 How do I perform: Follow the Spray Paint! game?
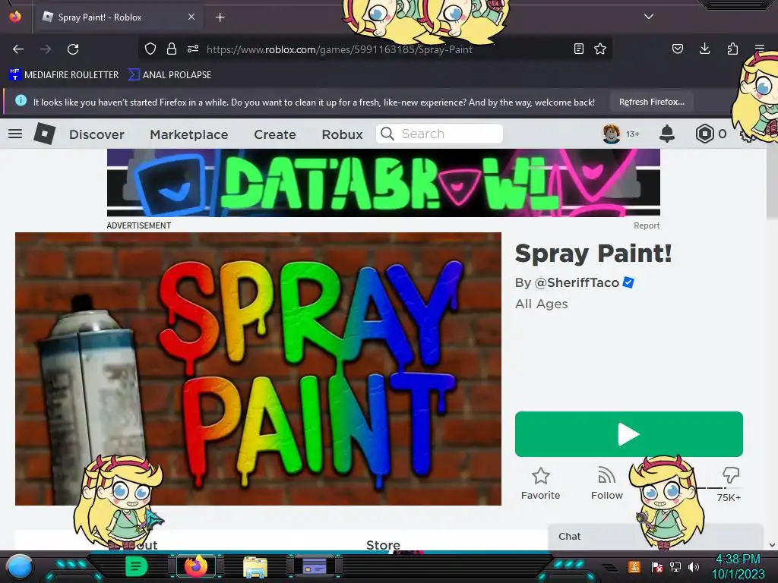[606, 483]
